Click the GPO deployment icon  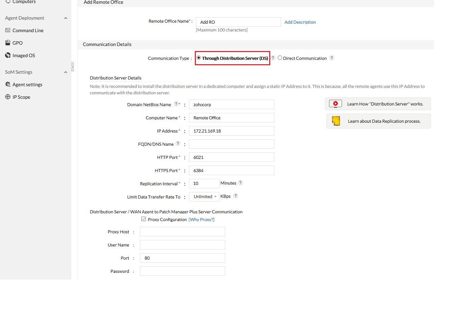[x=7, y=43]
